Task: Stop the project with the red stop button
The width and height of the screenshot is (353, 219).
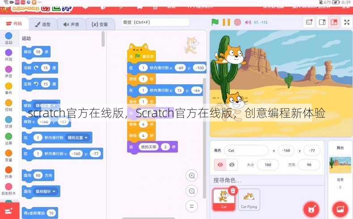Action: tap(237, 22)
